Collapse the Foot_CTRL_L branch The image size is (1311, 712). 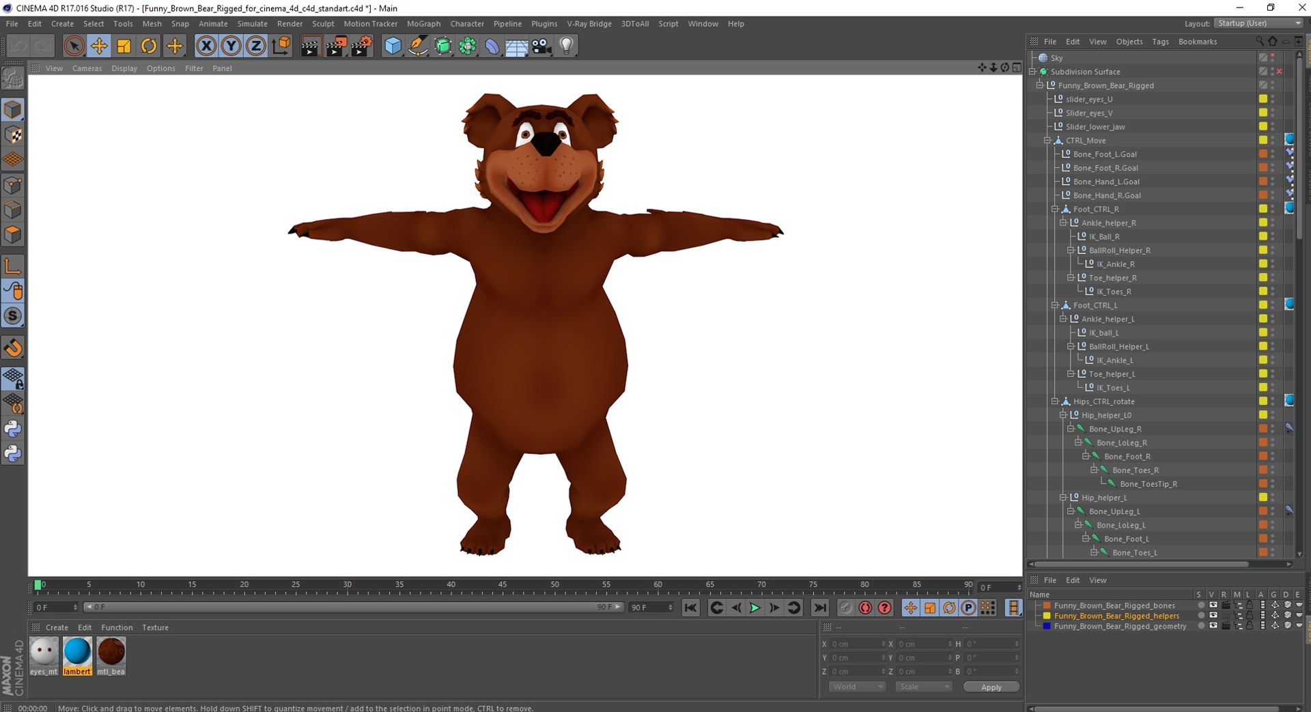pyautogui.click(x=1055, y=305)
